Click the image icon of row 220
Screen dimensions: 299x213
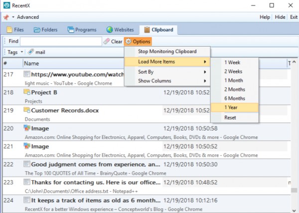[x=27, y=128]
